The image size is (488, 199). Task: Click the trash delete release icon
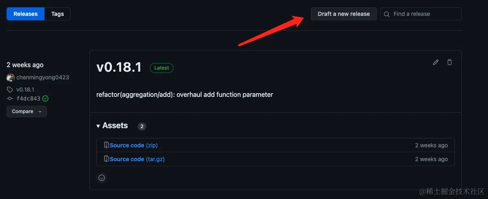pos(450,62)
